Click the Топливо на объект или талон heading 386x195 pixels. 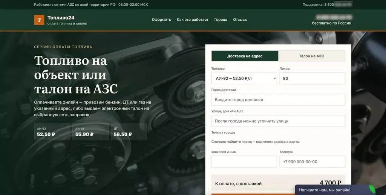[x=76, y=75]
